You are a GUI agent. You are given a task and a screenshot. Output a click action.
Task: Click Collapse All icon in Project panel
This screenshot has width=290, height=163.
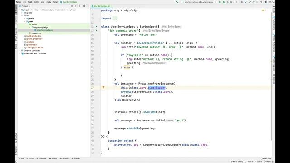tap(80, 6)
